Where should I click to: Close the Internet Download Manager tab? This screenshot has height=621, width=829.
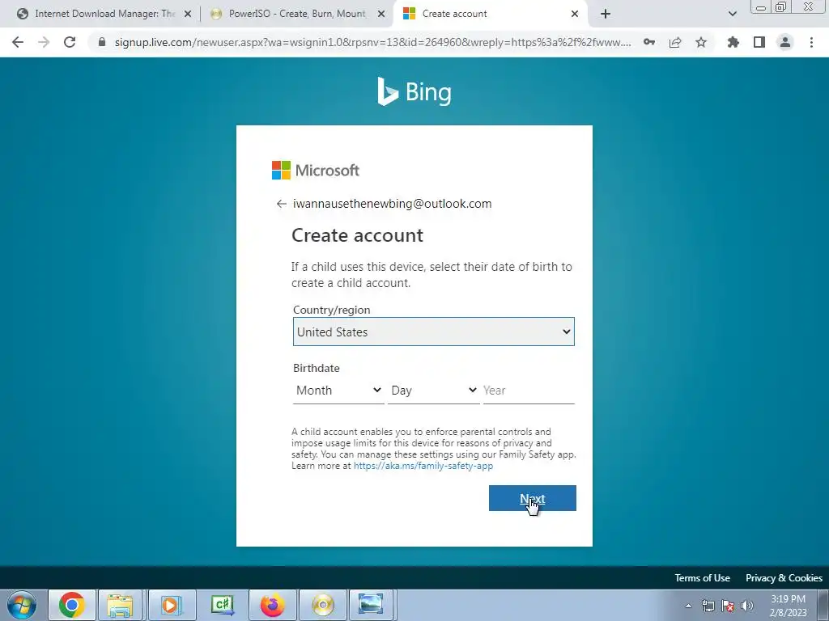point(188,15)
